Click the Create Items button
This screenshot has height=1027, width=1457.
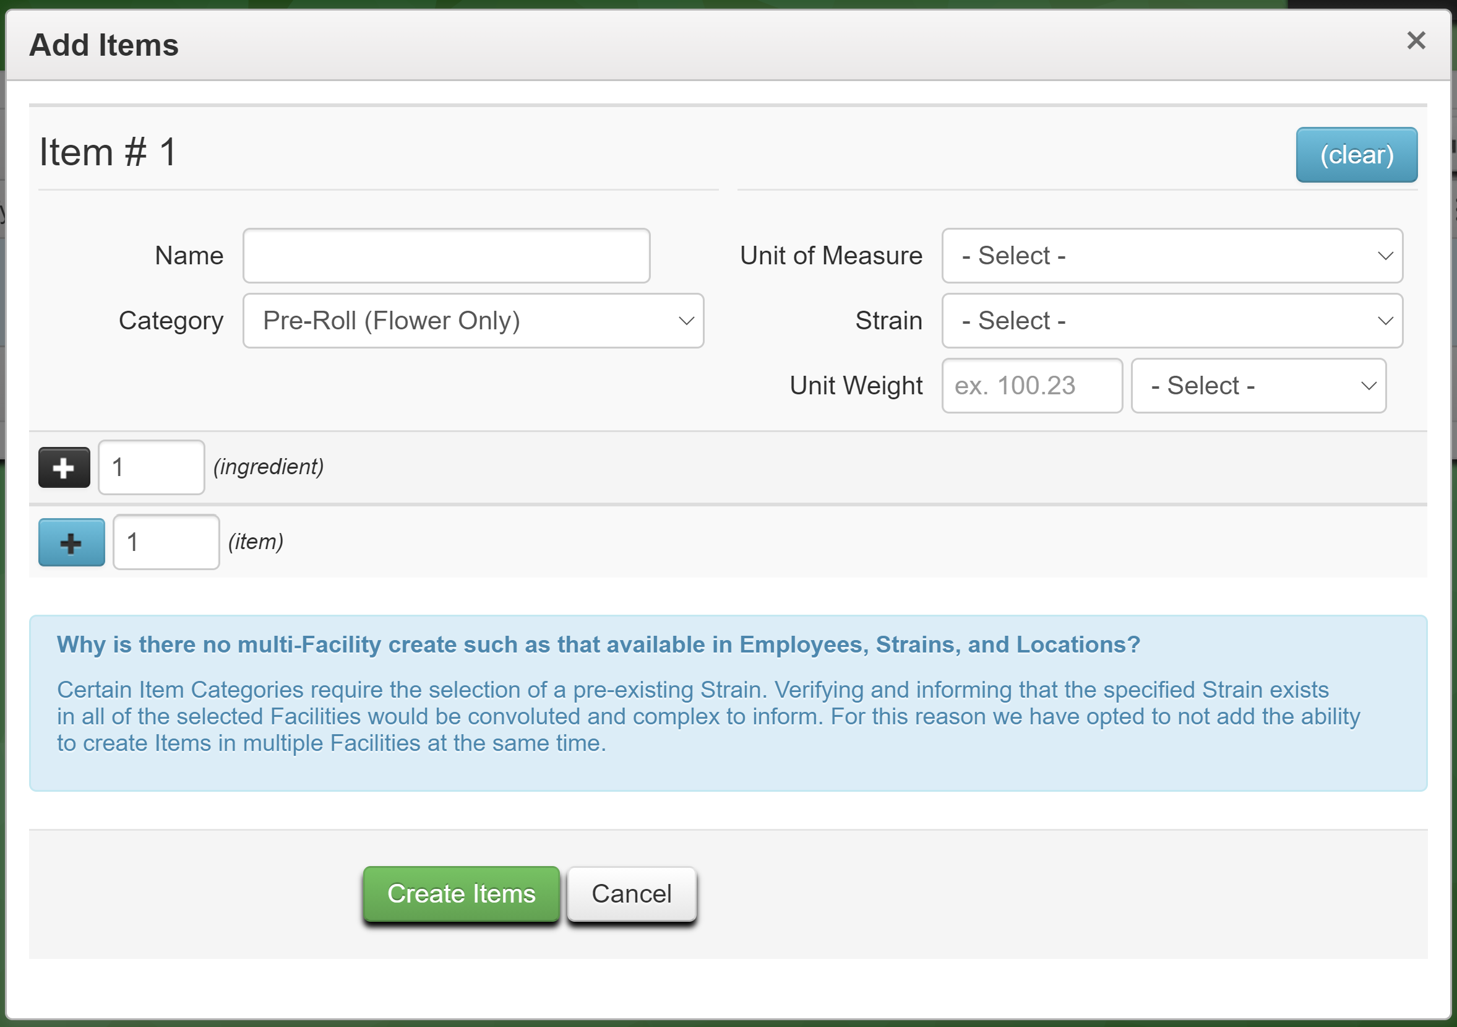(460, 893)
